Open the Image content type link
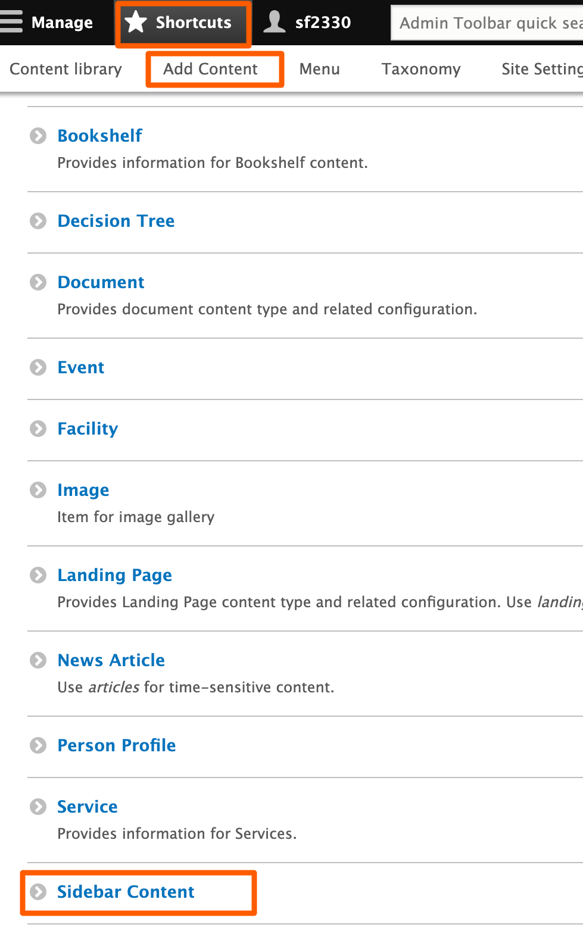The image size is (583, 940). click(x=83, y=490)
